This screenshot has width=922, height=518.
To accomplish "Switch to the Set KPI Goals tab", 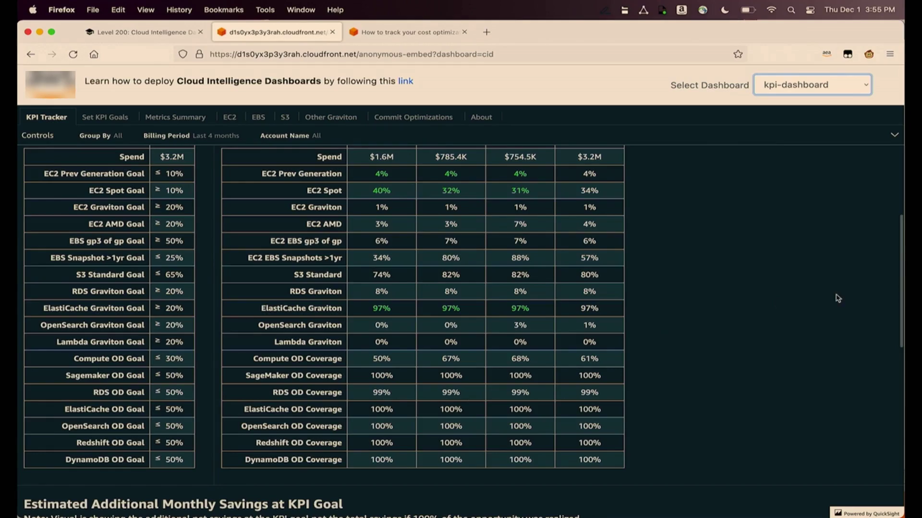I will coord(105,117).
